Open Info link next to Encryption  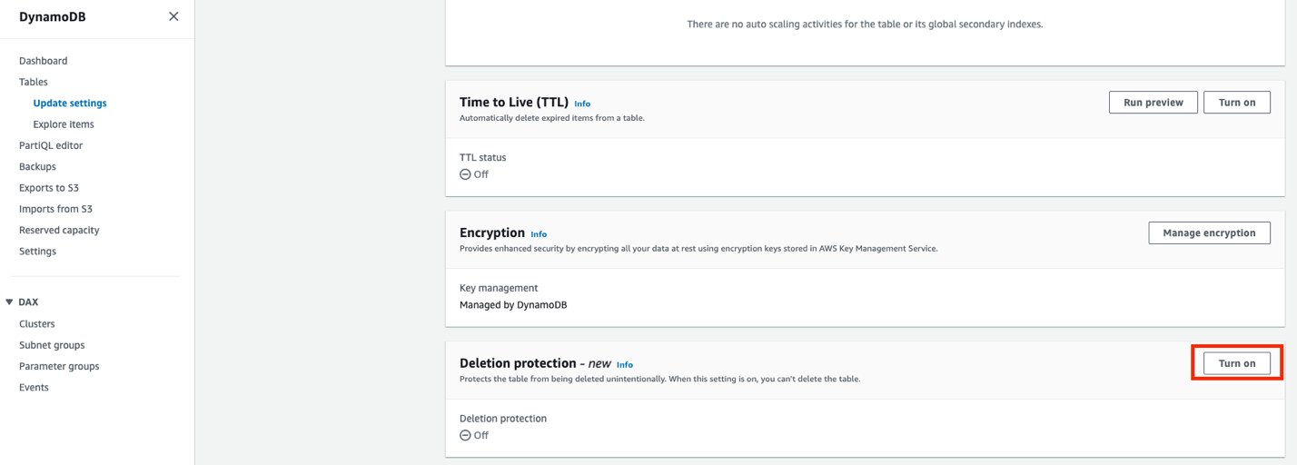539,234
